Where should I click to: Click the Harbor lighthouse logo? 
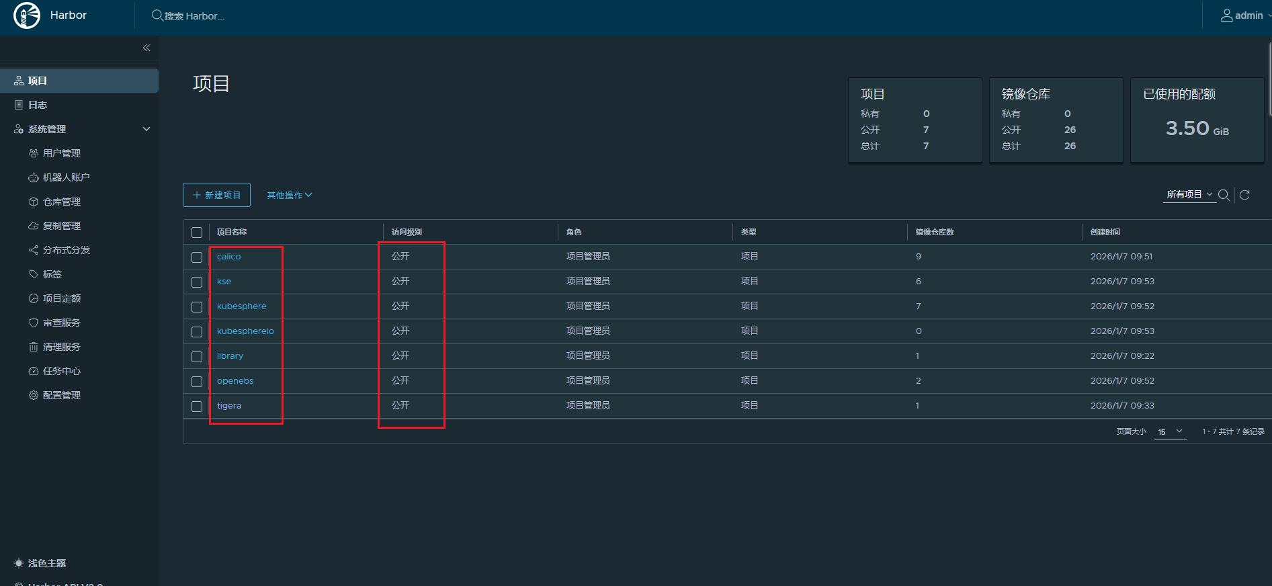[27, 15]
